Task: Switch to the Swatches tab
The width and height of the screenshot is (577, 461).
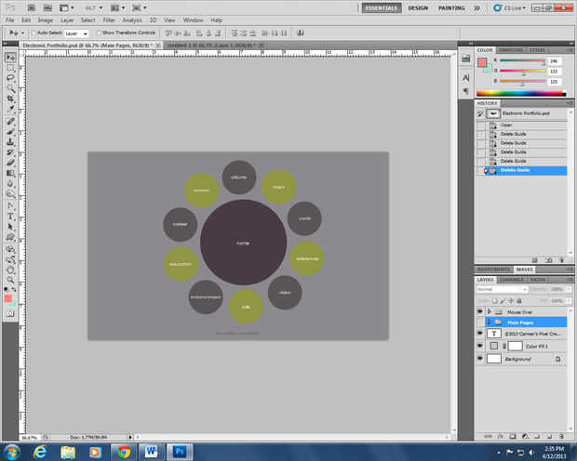Action: click(512, 50)
